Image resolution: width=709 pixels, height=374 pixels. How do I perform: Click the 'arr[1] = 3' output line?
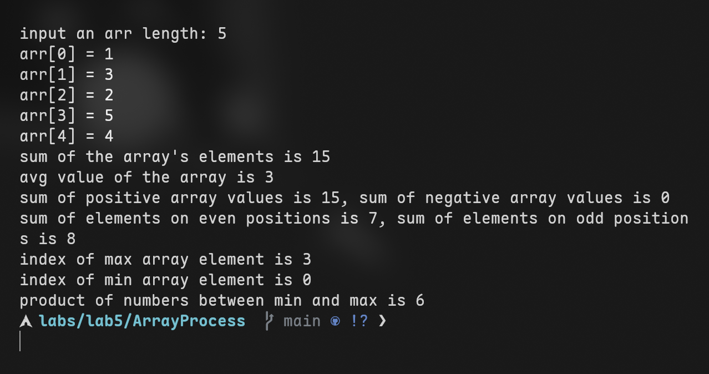click(67, 75)
